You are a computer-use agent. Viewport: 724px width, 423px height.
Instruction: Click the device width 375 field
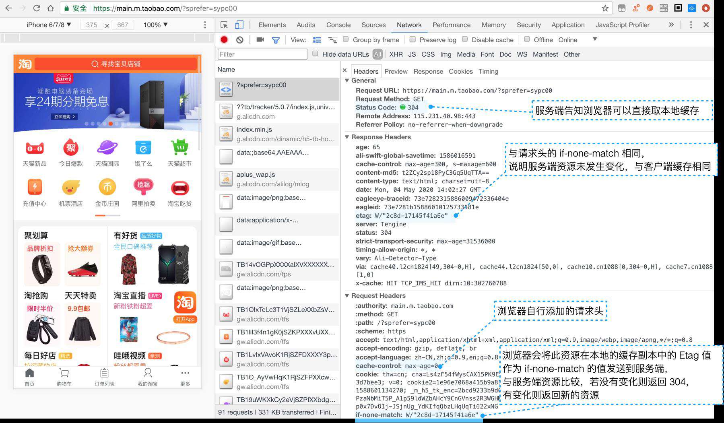point(92,25)
